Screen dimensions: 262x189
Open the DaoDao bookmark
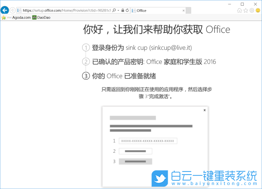(x=41, y=17)
